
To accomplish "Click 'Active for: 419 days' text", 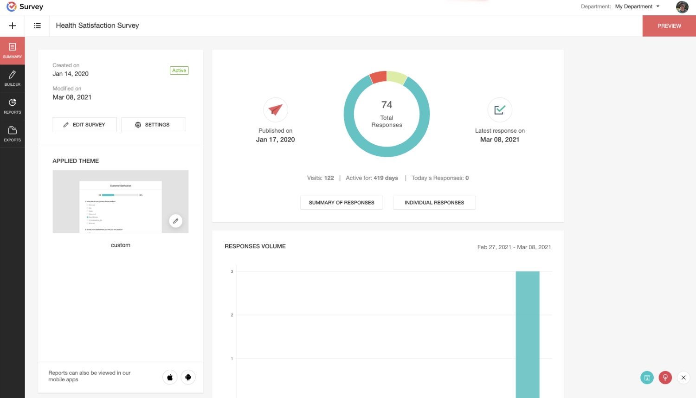I will pyautogui.click(x=372, y=178).
